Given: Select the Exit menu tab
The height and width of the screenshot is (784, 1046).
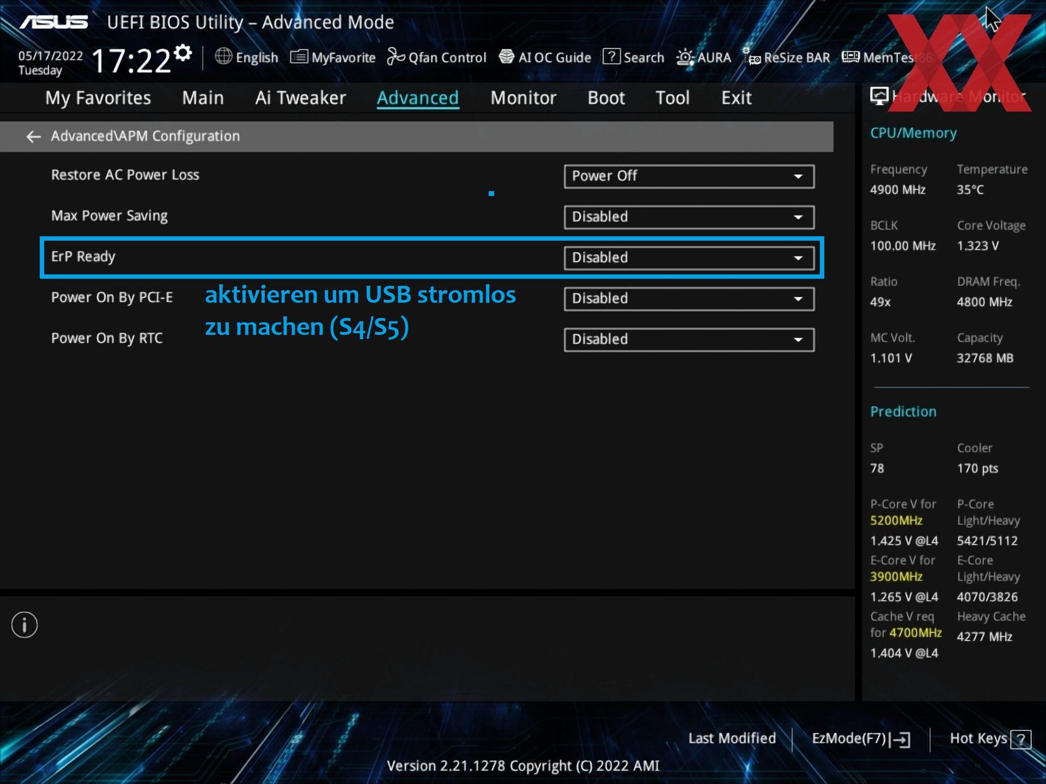Looking at the screenshot, I should [x=736, y=98].
